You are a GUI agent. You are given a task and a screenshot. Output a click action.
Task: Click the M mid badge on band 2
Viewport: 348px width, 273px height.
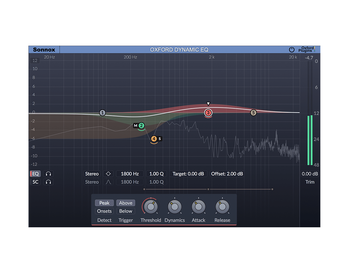tap(136, 126)
